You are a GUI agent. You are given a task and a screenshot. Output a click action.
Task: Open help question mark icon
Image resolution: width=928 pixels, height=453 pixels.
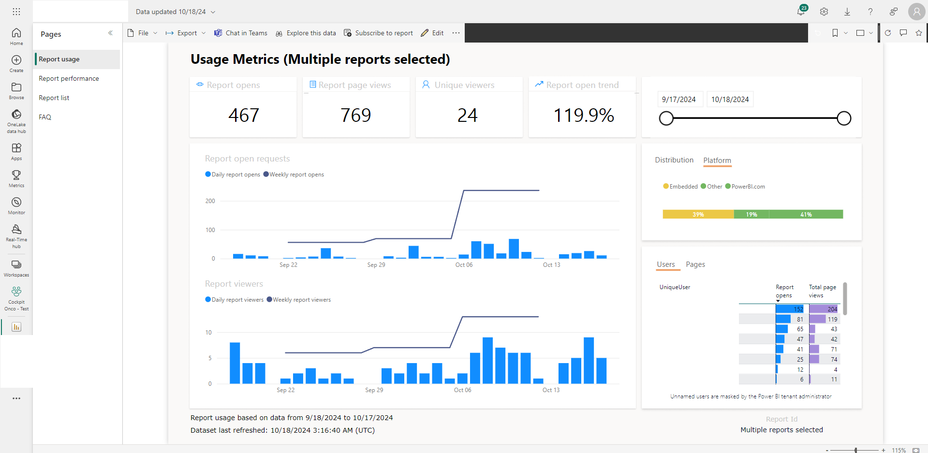pyautogui.click(x=870, y=12)
